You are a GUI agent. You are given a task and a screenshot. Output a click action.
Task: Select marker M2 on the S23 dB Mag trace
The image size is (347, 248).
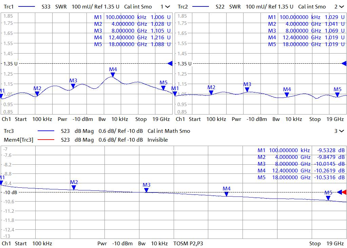tap(74, 187)
